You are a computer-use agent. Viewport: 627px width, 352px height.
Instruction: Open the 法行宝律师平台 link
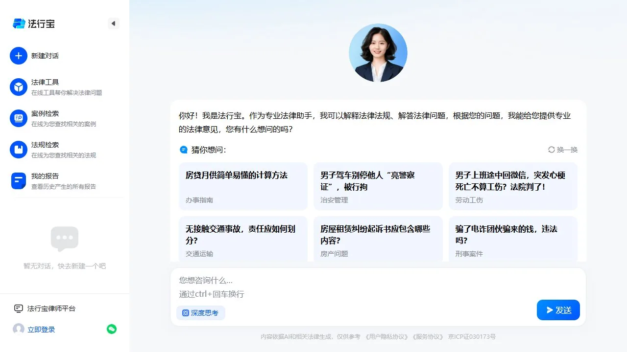click(x=51, y=308)
